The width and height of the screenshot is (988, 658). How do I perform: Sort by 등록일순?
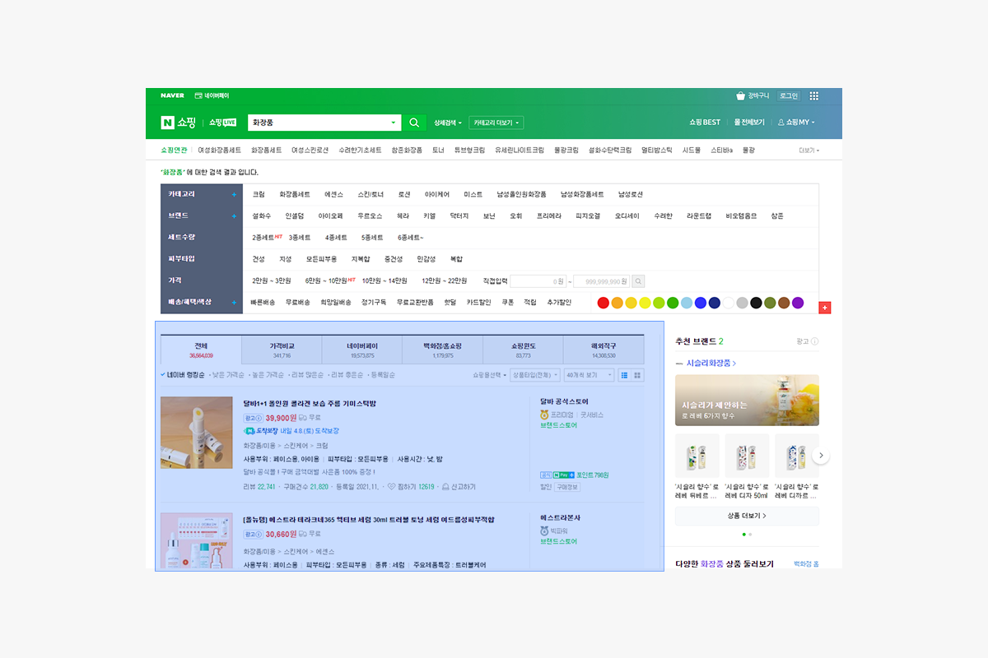[x=382, y=375]
